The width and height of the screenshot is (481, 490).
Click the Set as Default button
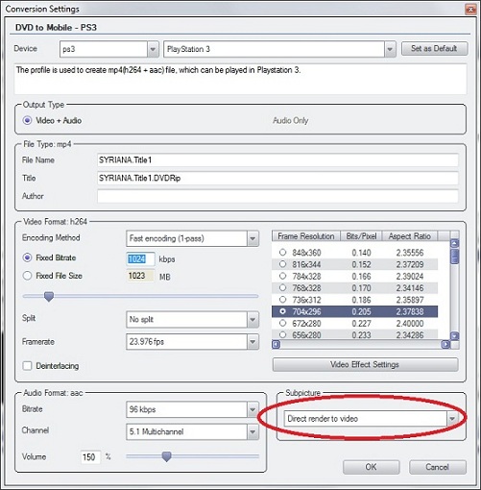tap(434, 49)
